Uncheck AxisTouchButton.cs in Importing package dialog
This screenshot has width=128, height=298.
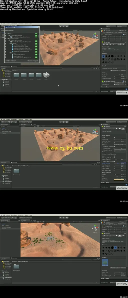[x=5, y=54]
